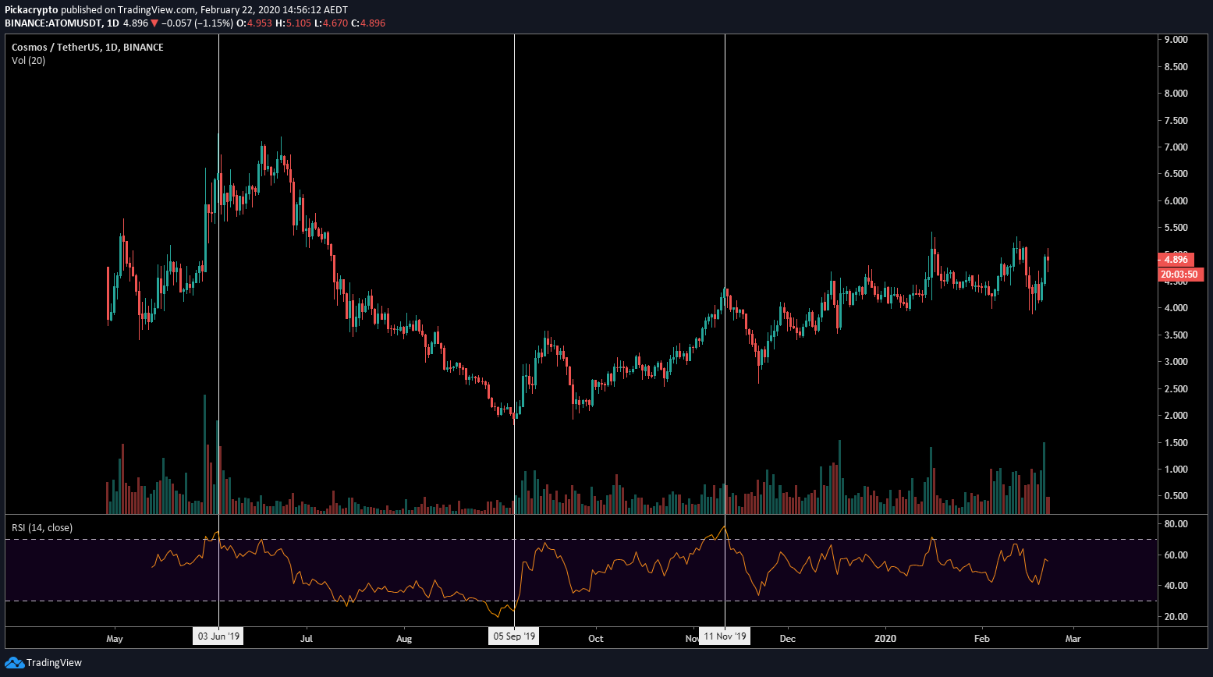Click the 0.500 price axis label
The height and width of the screenshot is (677, 1213).
click(x=1176, y=496)
